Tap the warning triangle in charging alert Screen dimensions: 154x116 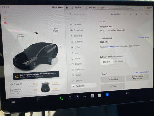[x=17, y=76]
